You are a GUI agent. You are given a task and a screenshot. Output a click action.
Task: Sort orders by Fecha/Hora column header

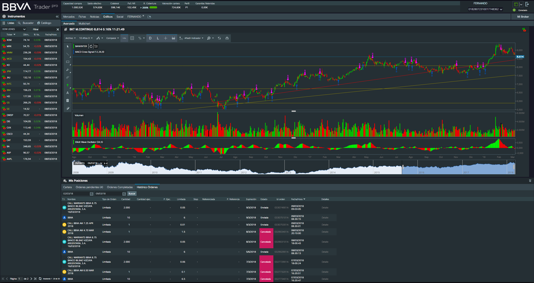(298, 199)
